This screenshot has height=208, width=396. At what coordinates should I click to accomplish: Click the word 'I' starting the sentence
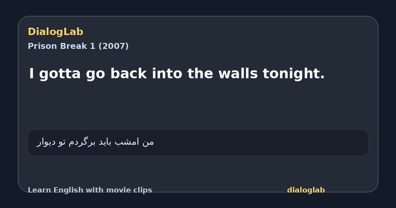click(x=32, y=74)
